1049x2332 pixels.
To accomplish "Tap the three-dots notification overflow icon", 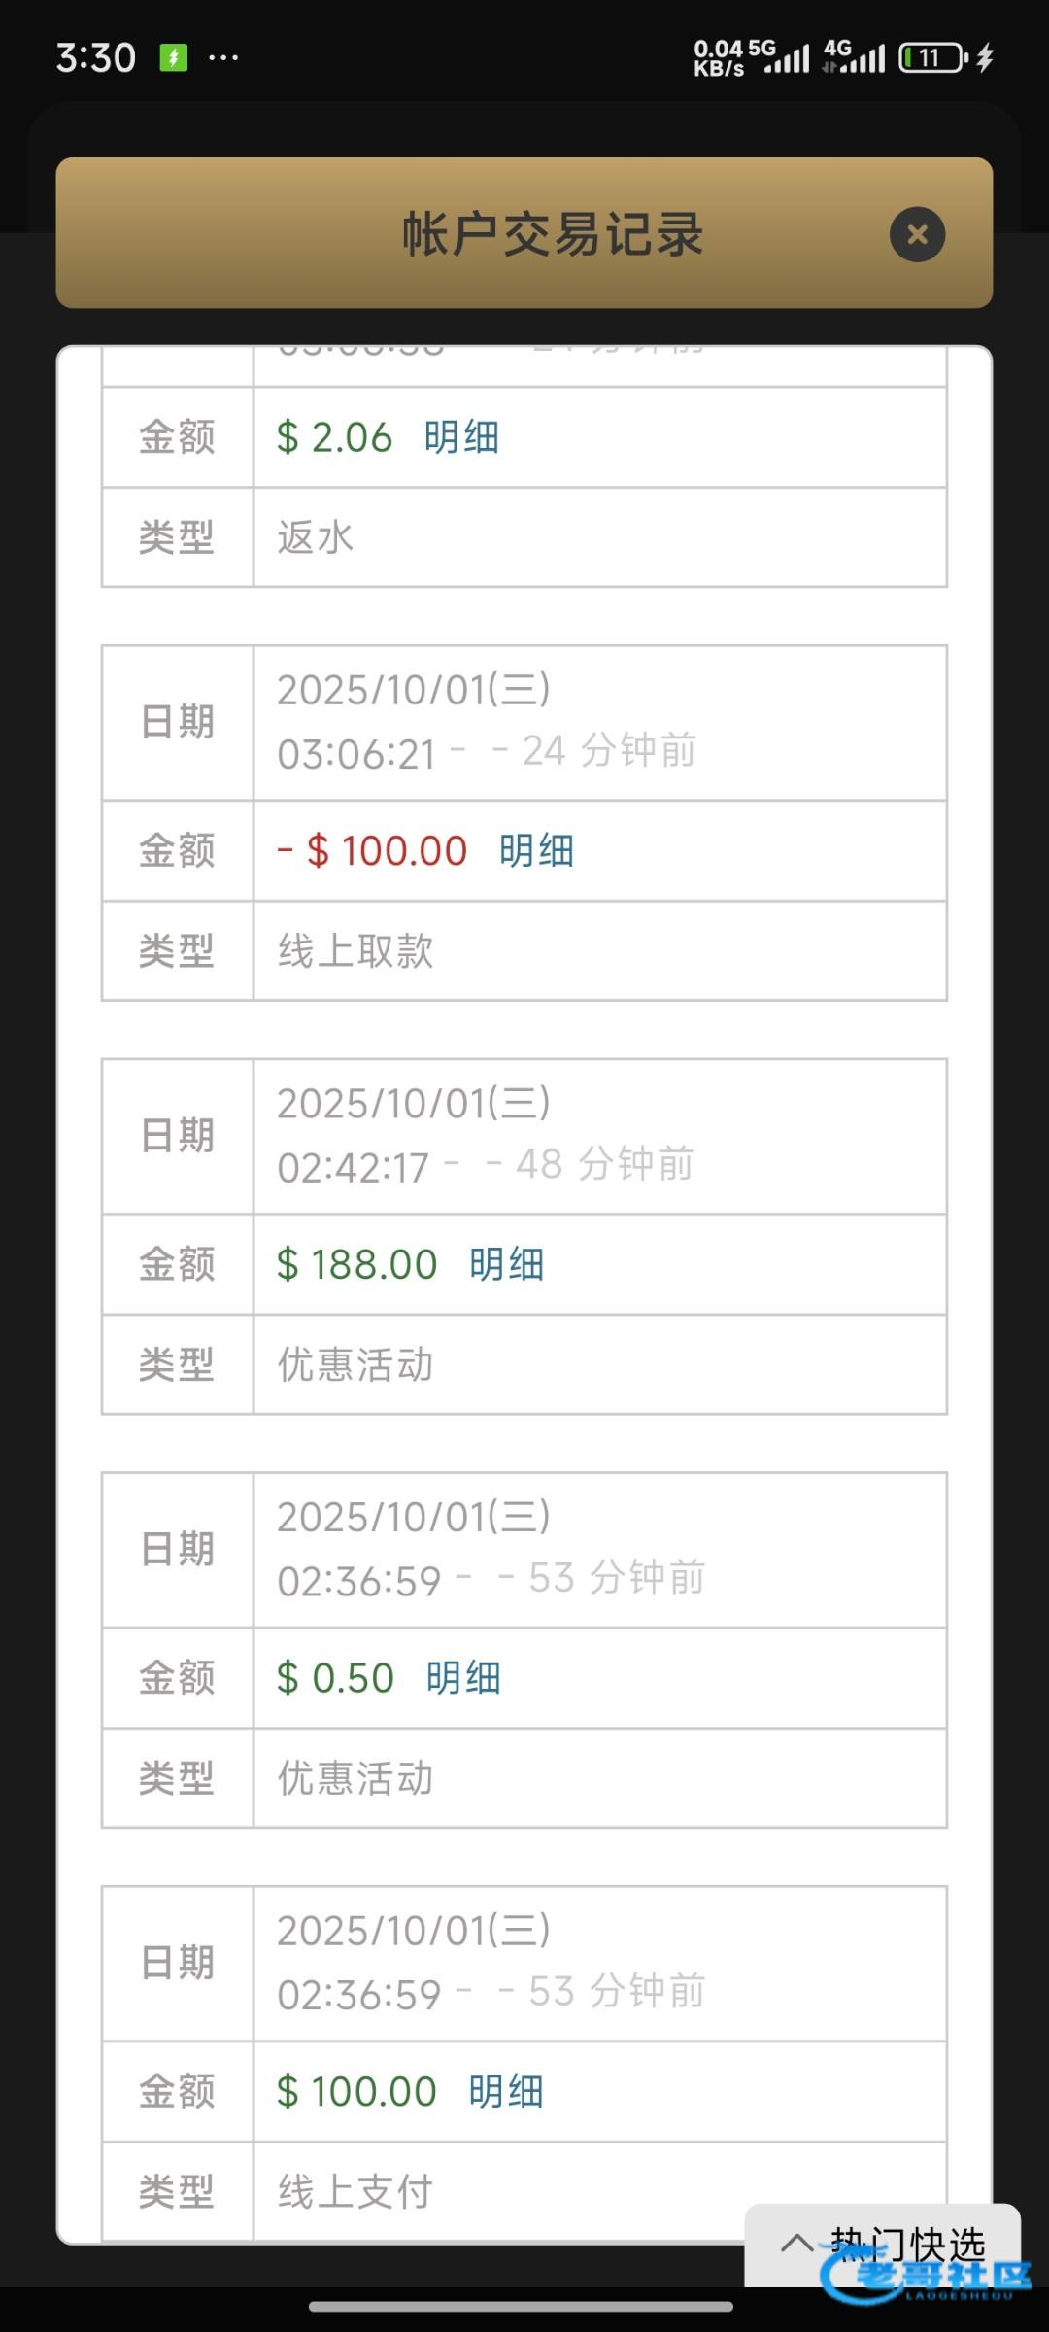I will point(223,58).
